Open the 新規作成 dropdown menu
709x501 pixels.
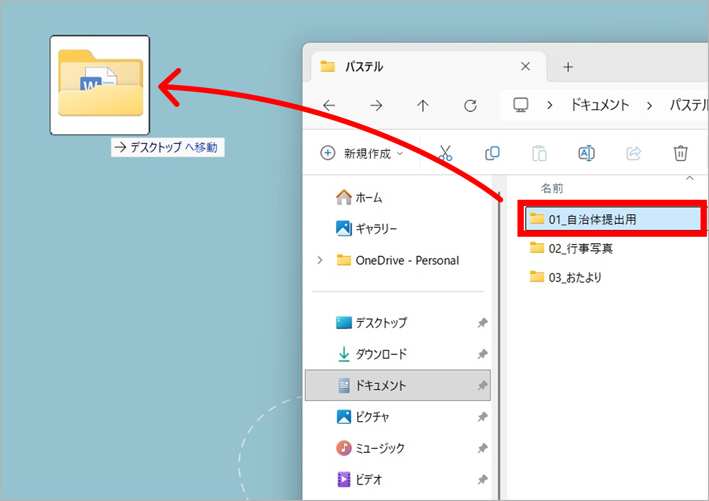[362, 153]
